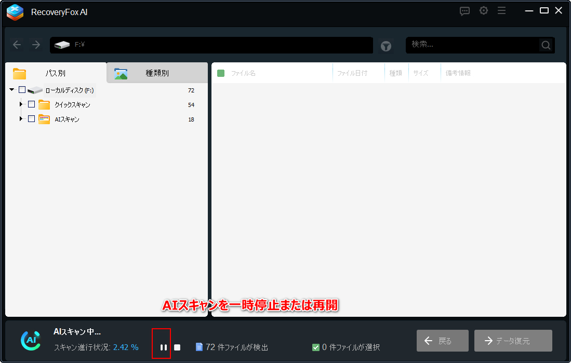The image size is (571, 363).
Task: Toggle select-all checkbox in file list header
Action: [221, 73]
